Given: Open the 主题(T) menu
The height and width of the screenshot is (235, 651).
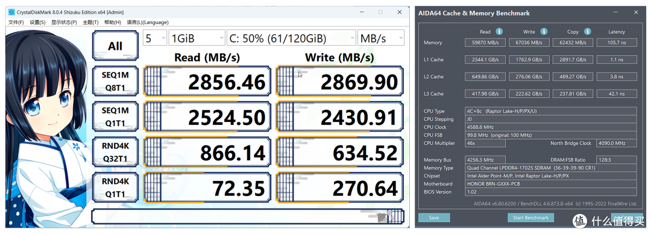Looking at the screenshot, I should pos(90,22).
